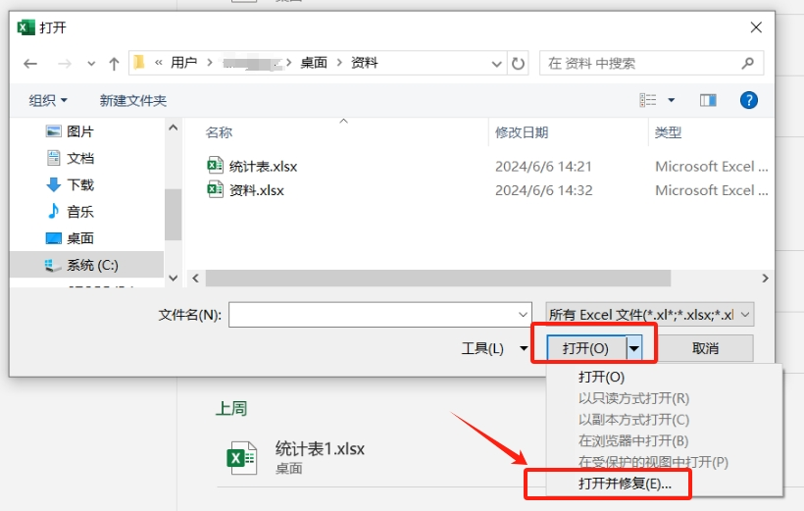Image resolution: width=804 pixels, height=511 pixels.
Task: Click the Excel icon of 资料.xlsx
Action: point(215,189)
